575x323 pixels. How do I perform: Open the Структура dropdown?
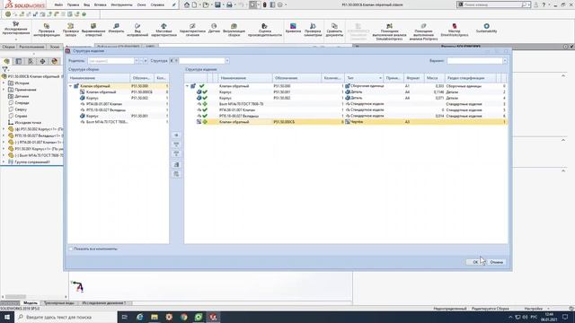pyautogui.click(x=227, y=61)
